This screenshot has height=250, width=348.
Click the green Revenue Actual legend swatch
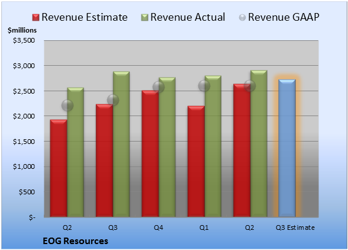click(144, 18)
